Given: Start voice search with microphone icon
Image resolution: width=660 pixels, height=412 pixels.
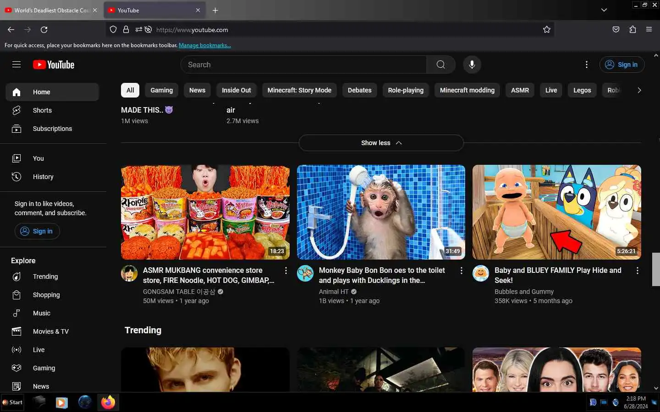Looking at the screenshot, I should (472, 65).
